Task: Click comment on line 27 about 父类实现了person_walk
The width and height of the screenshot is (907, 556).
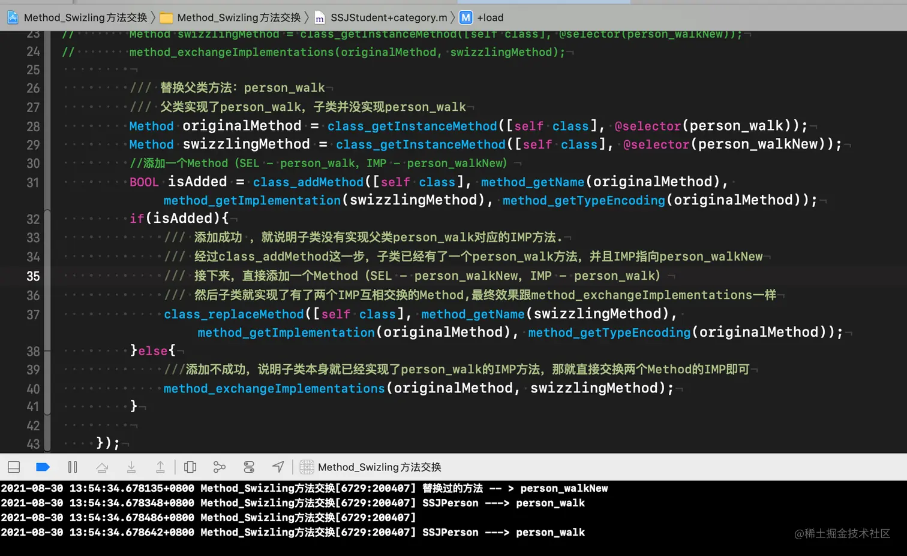Action: (x=298, y=107)
